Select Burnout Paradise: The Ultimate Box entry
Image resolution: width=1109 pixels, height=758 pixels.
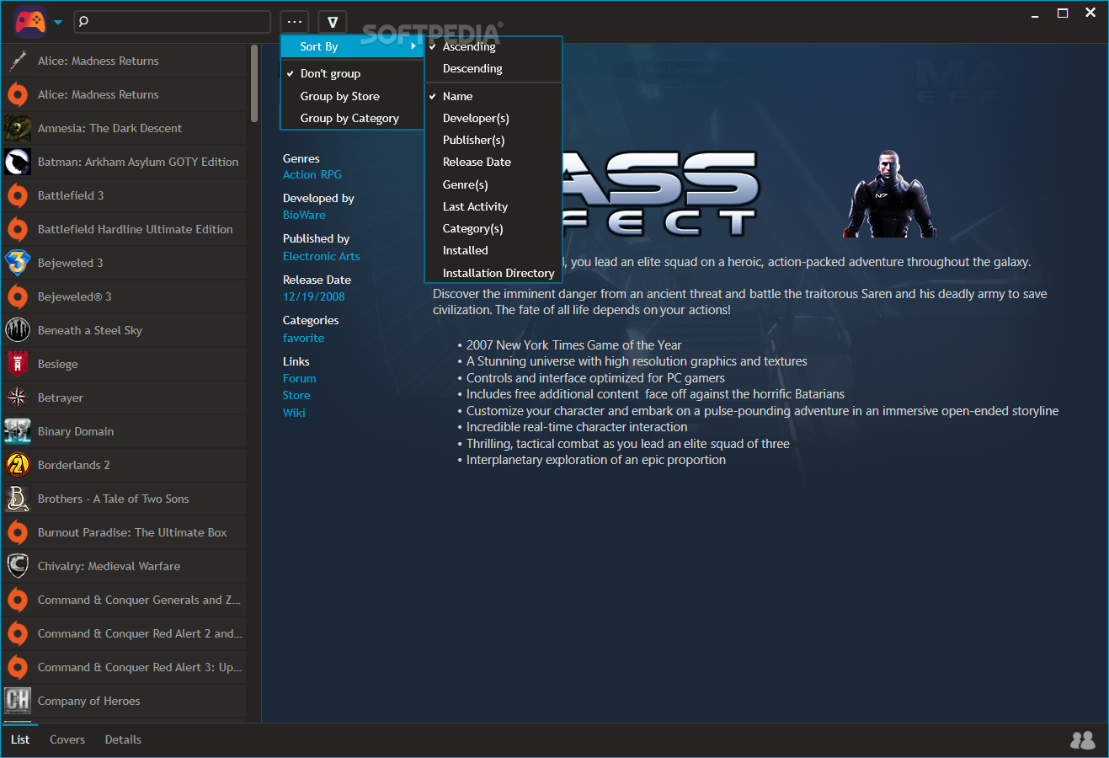point(125,532)
